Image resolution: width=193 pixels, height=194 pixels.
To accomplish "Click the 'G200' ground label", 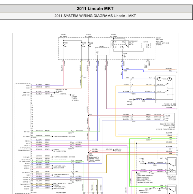I will (x=58, y=93).
